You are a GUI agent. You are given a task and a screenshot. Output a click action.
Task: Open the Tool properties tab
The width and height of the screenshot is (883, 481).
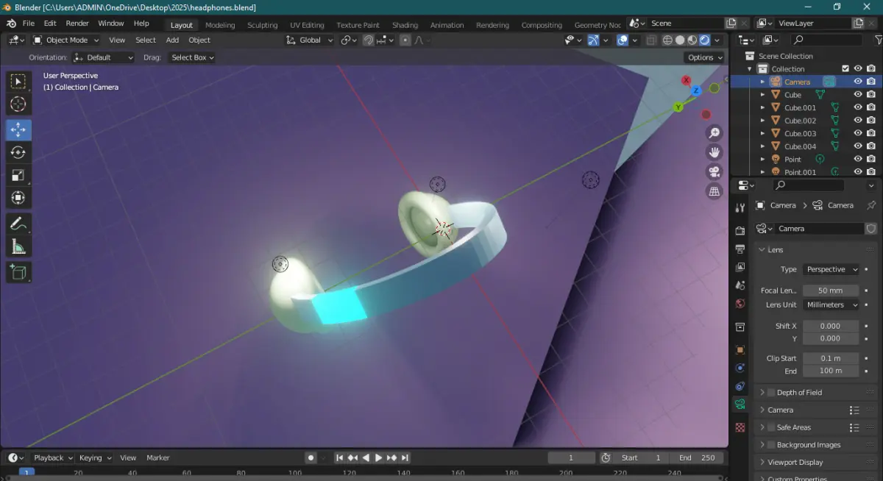coord(740,208)
